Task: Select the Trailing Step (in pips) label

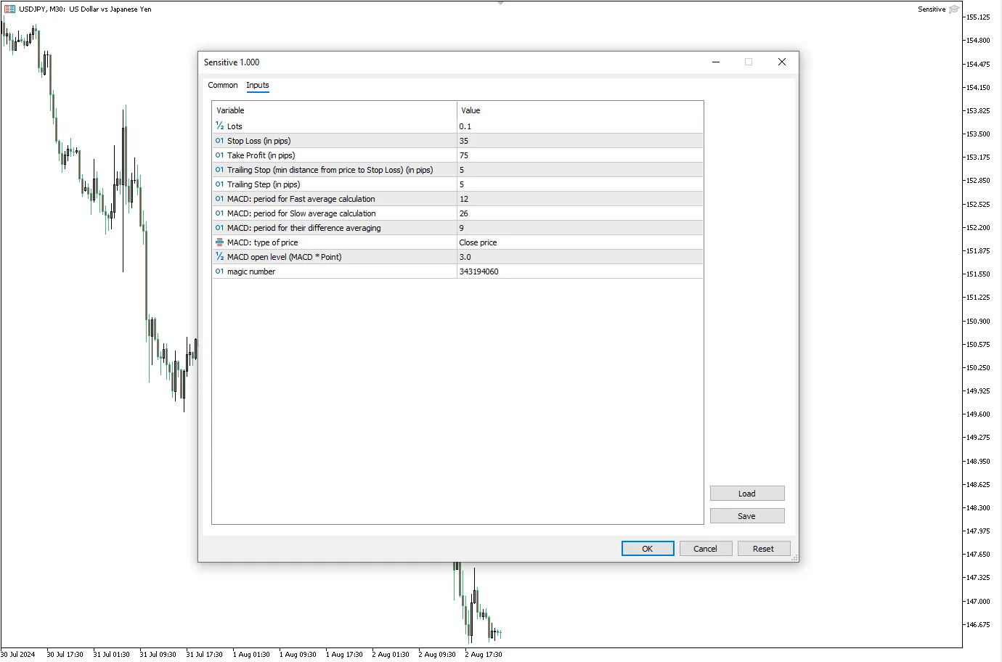Action: pyautogui.click(x=264, y=184)
